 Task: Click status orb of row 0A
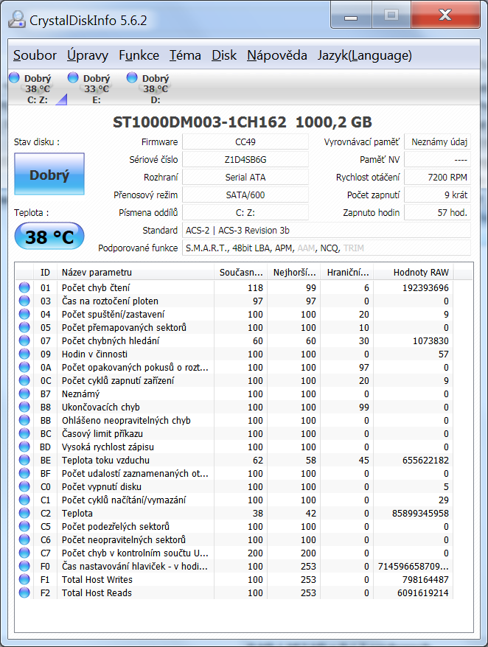[x=24, y=367]
